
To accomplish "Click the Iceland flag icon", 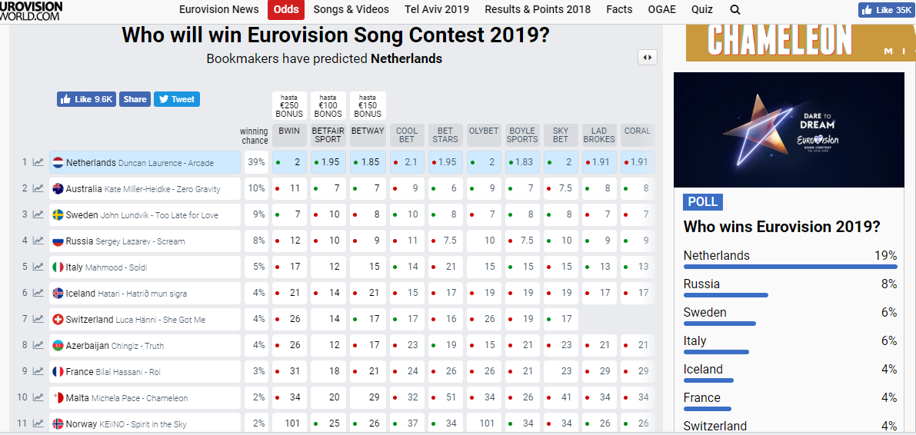I will [x=58, y=294].
